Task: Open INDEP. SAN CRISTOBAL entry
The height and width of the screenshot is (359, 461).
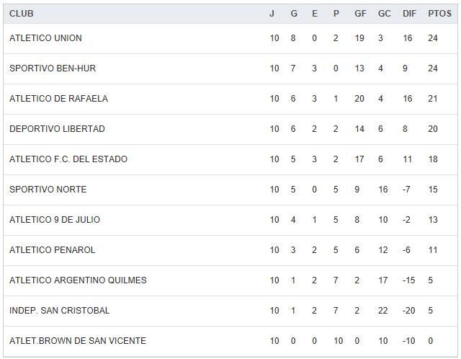Action: pyautogui.click(x=60, y=311)
